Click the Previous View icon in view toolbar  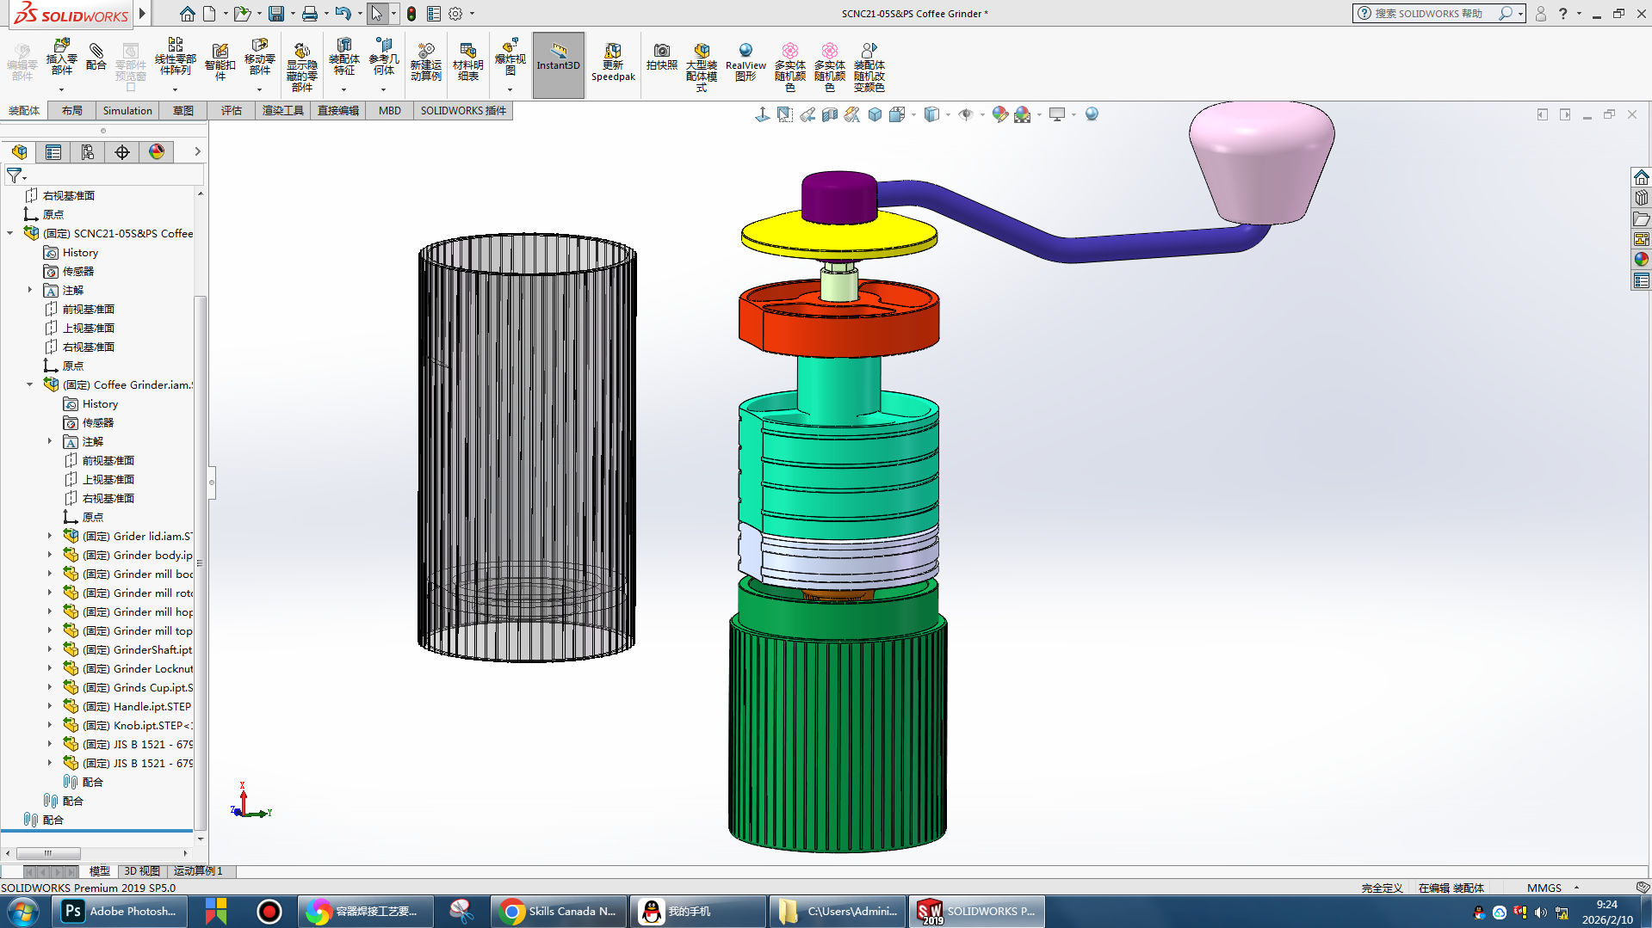(x=807, y=114)
